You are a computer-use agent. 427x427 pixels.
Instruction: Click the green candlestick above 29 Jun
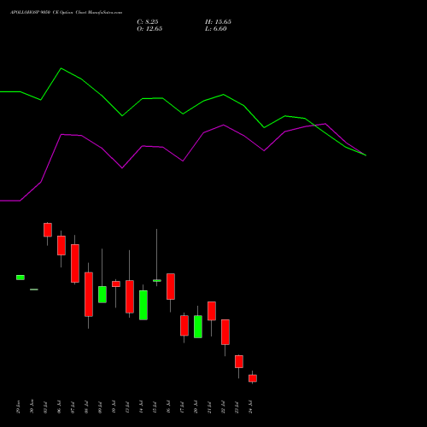[x=20, y=278]
